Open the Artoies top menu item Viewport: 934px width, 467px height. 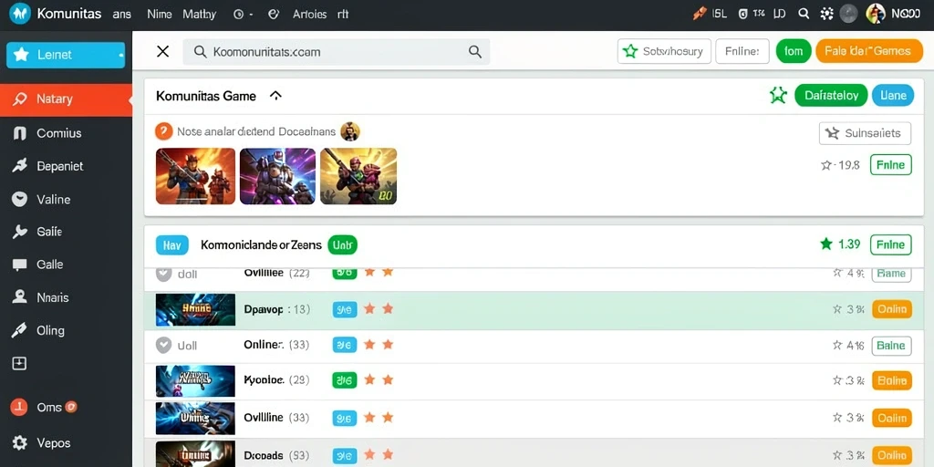click(x=310, y=15)
